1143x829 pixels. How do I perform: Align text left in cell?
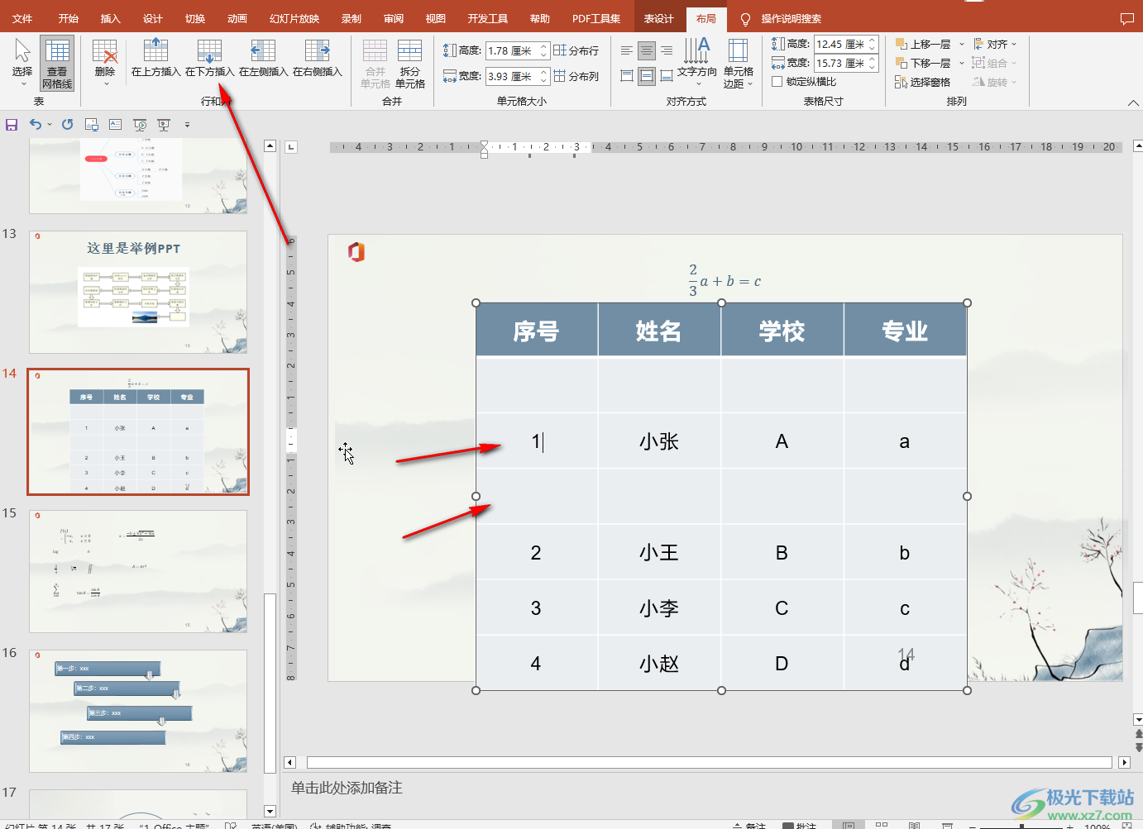[x=627, y=51]
